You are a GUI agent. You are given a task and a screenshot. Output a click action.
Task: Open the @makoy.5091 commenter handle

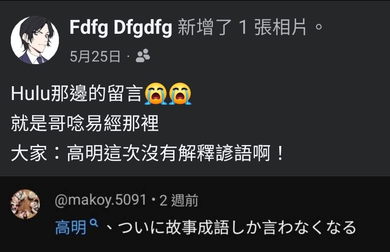[x=100, y=200]
